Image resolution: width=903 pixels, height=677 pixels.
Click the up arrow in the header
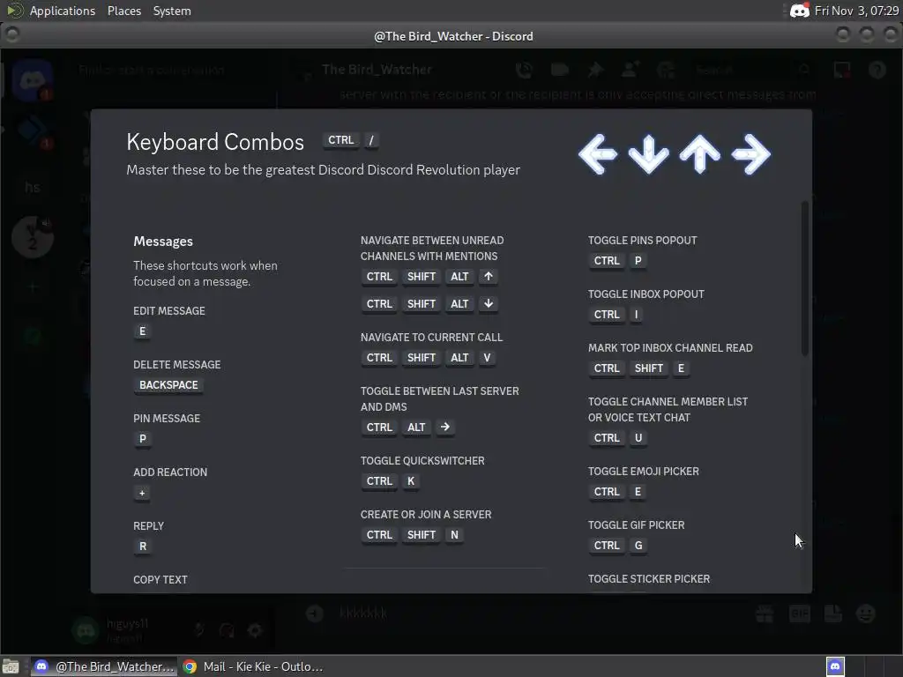click(699, 153)
